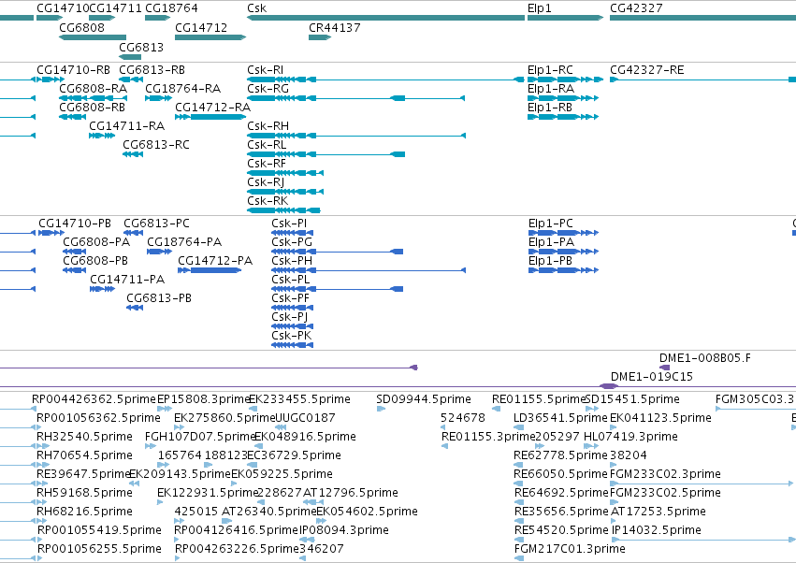The image size is (796, 563).
Task: Click transcript Csk-RL
Action: coord(326,154)
